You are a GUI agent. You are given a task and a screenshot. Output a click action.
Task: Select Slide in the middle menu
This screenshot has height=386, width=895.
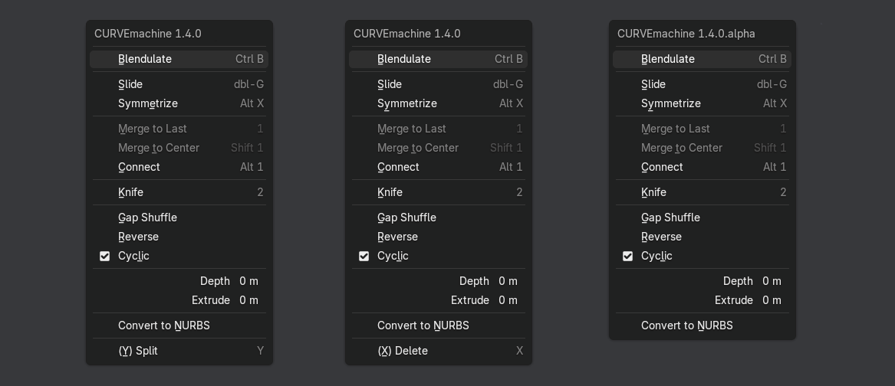point(439,84)
